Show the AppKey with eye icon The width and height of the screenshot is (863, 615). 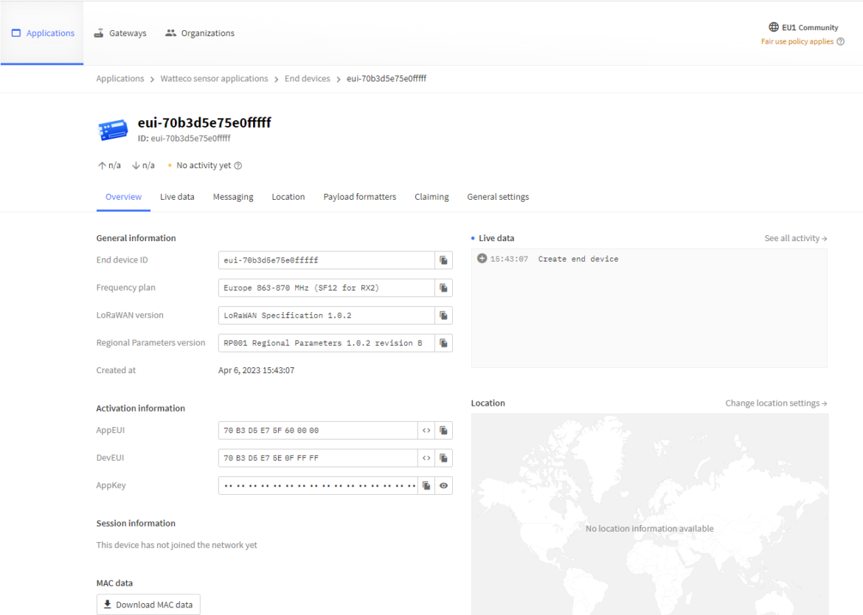click(443, 486)
